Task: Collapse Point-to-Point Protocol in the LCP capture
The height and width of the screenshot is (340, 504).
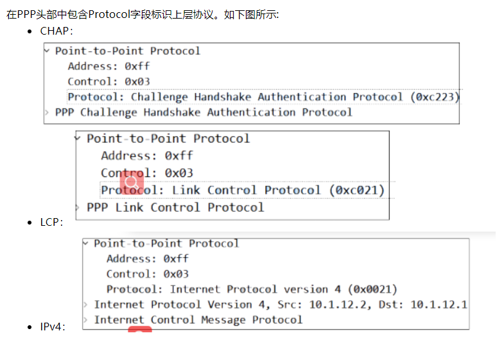Action: tap(78, 139)
